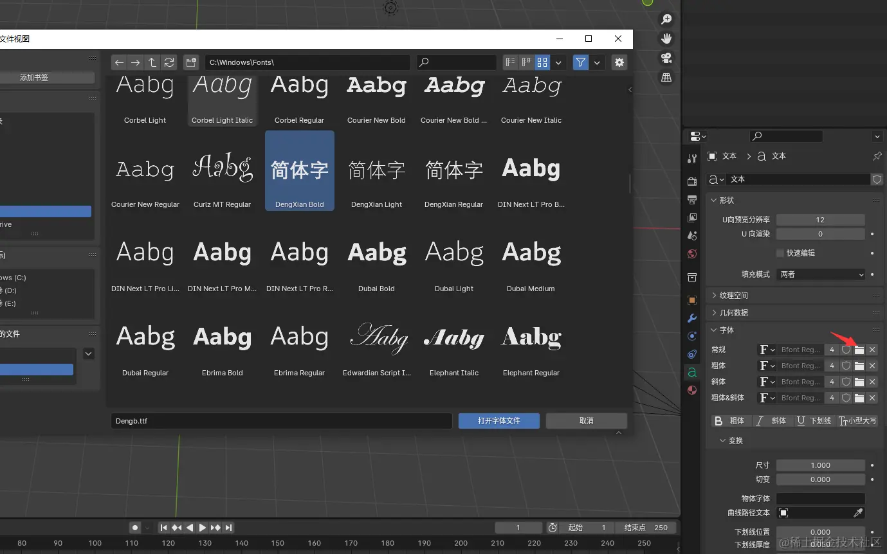This screenshot has height=554, width=887.
Task: Refresh the file list
Action: click(x=169, y=62)
